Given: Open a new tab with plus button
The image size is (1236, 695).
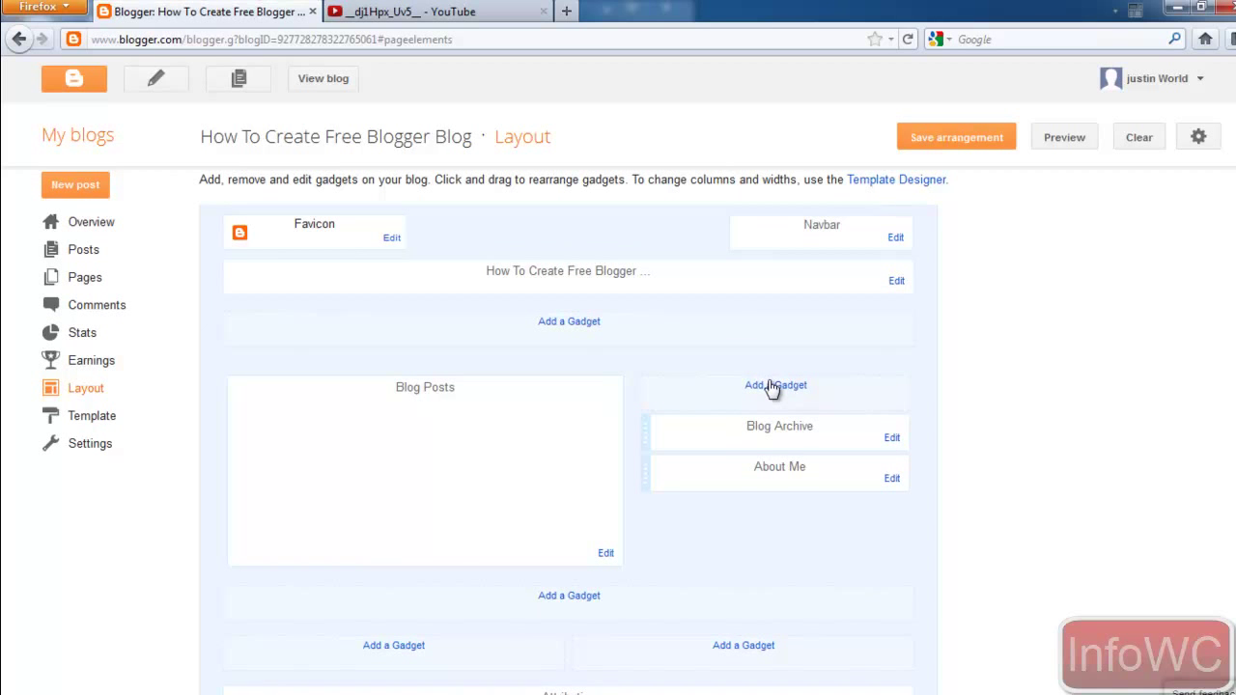Looking at the screenshot, I should [x=567, y=12].
